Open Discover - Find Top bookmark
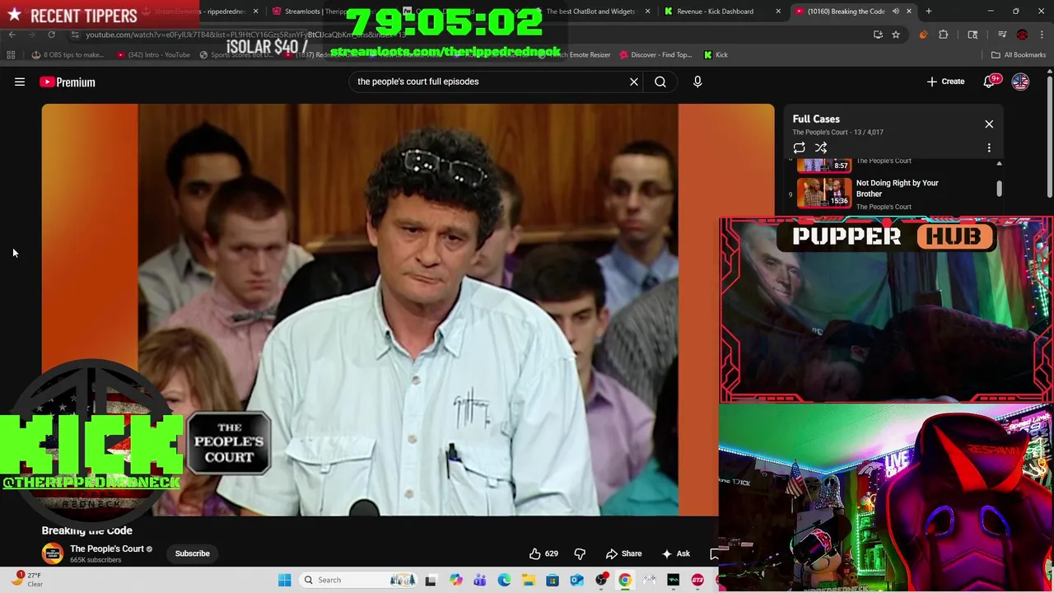 655,55
